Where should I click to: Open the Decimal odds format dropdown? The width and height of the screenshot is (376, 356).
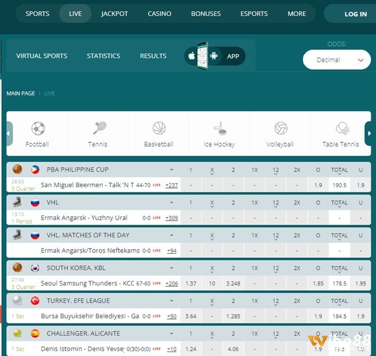point(337,60)
